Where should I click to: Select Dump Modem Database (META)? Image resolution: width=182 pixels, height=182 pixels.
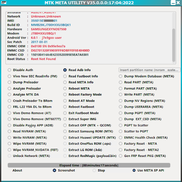(121, 76)
